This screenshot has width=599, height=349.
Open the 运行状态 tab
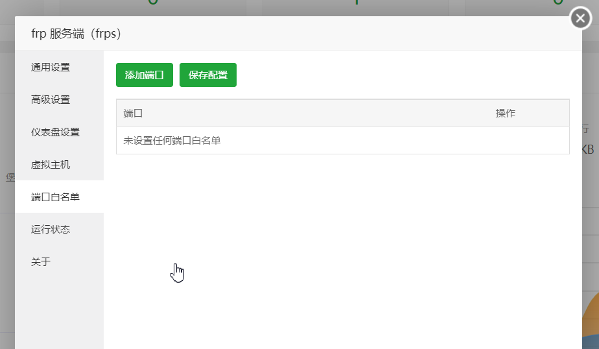pyautogui.click(x=59, y=230)
